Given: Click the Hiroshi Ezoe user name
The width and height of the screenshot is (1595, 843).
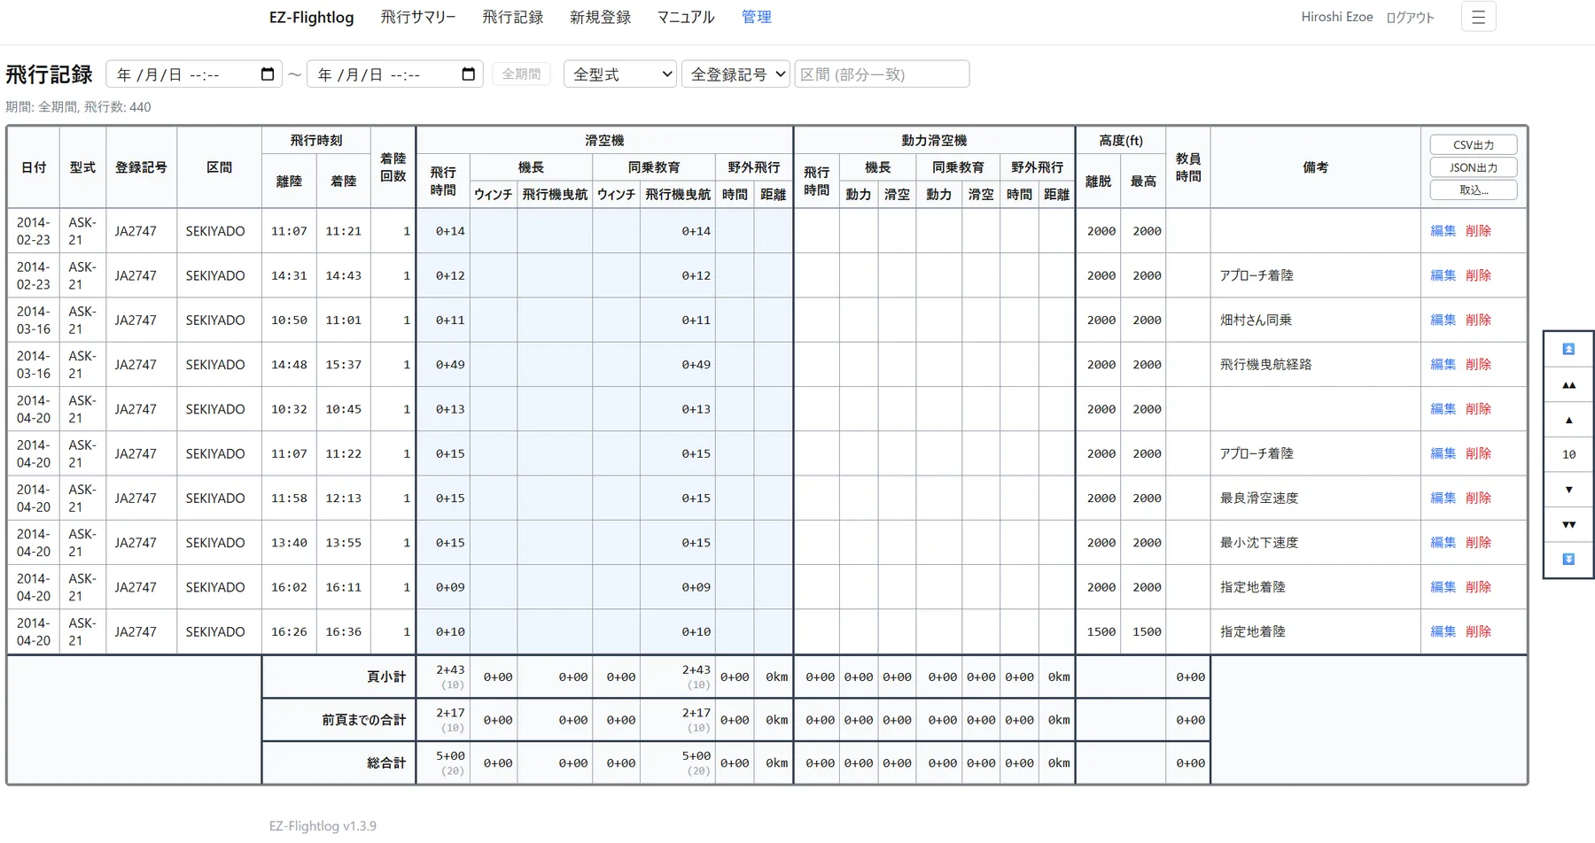Looking at the screenshot, I should pos(1336,17).
